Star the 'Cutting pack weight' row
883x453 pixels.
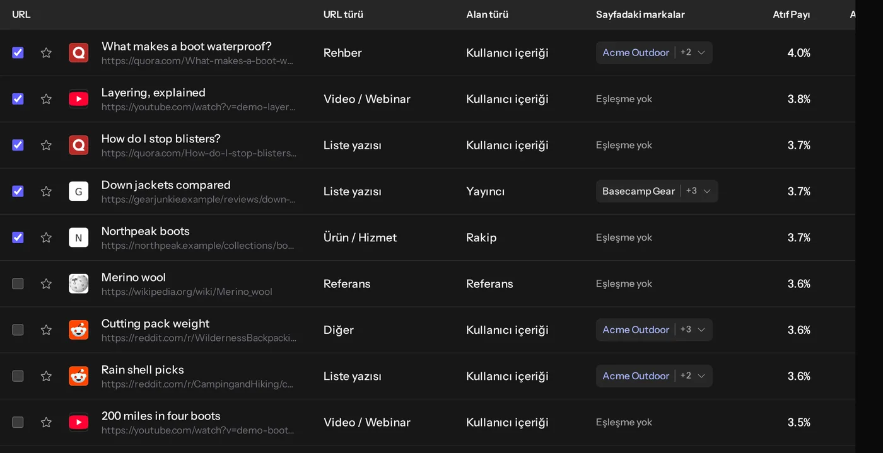point(46,330)
